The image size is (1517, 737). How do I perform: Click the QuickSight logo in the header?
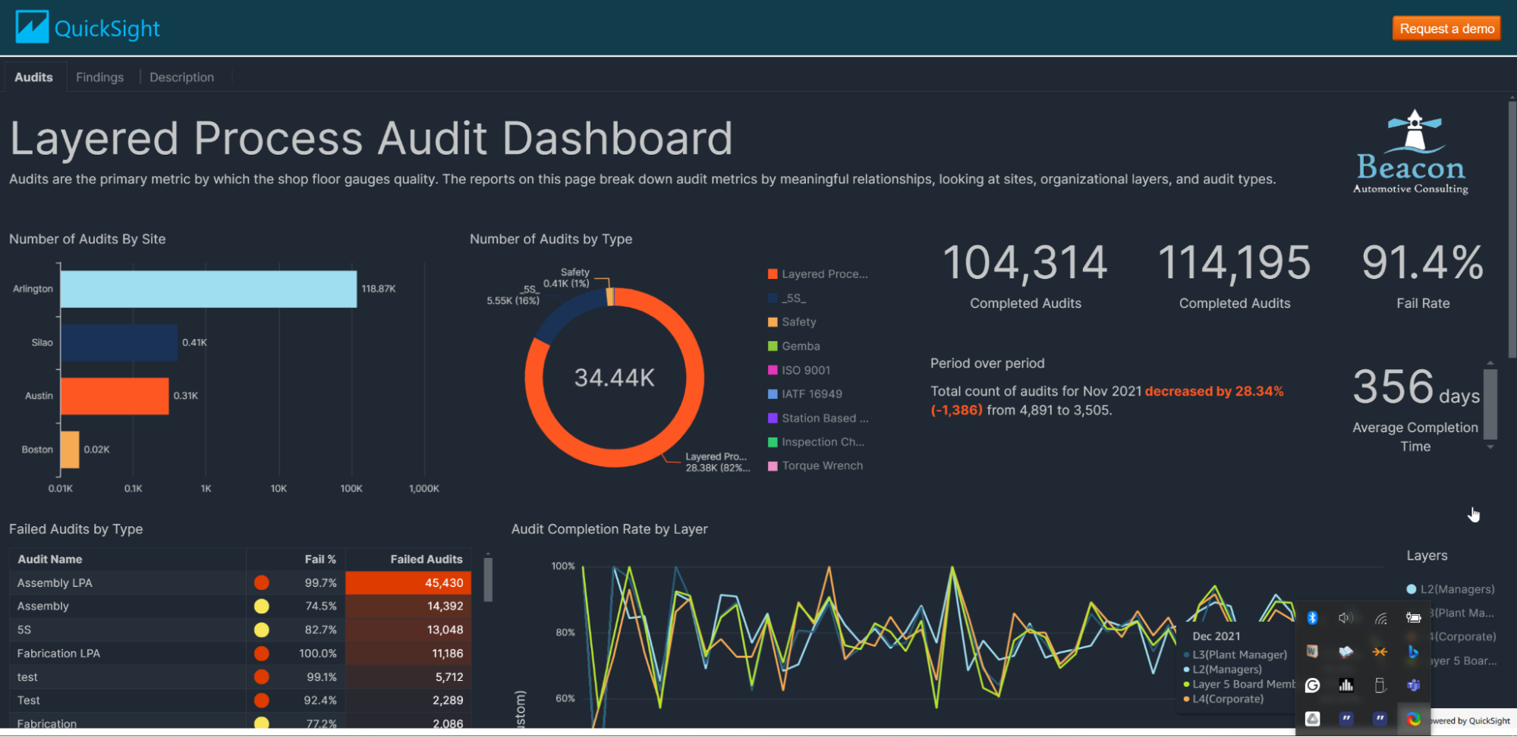coord(87,28)
